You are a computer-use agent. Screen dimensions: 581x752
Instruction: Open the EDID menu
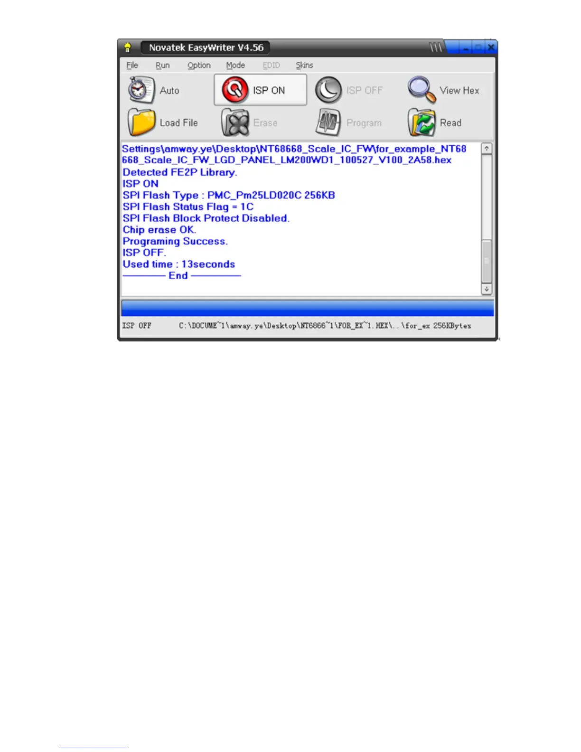[272, 65]
